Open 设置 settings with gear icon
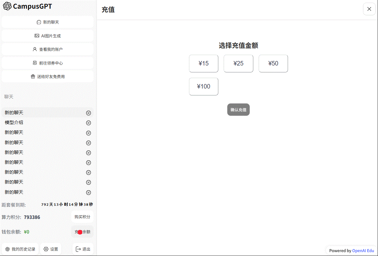Screen dimensions: 378x256 51,249
